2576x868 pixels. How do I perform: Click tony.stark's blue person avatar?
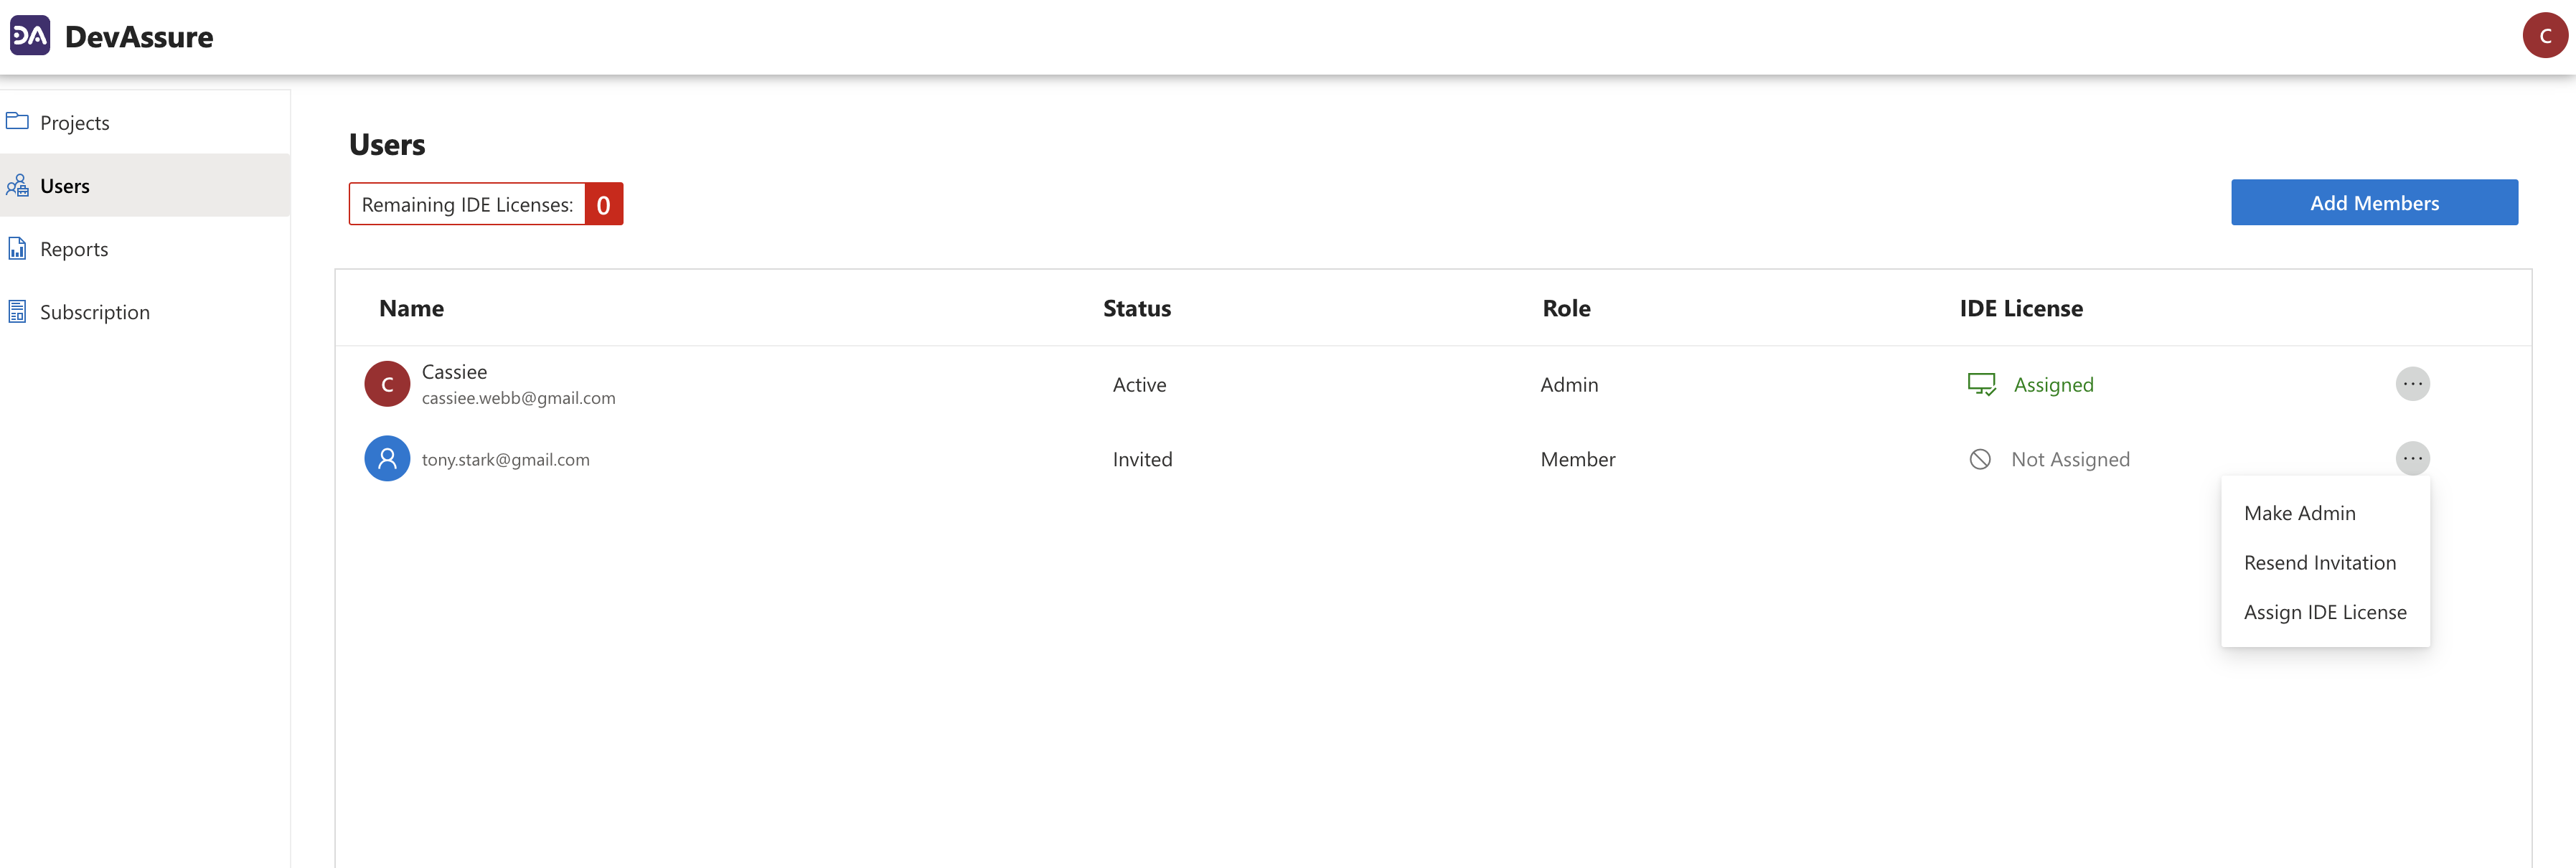tap(387, 459)
